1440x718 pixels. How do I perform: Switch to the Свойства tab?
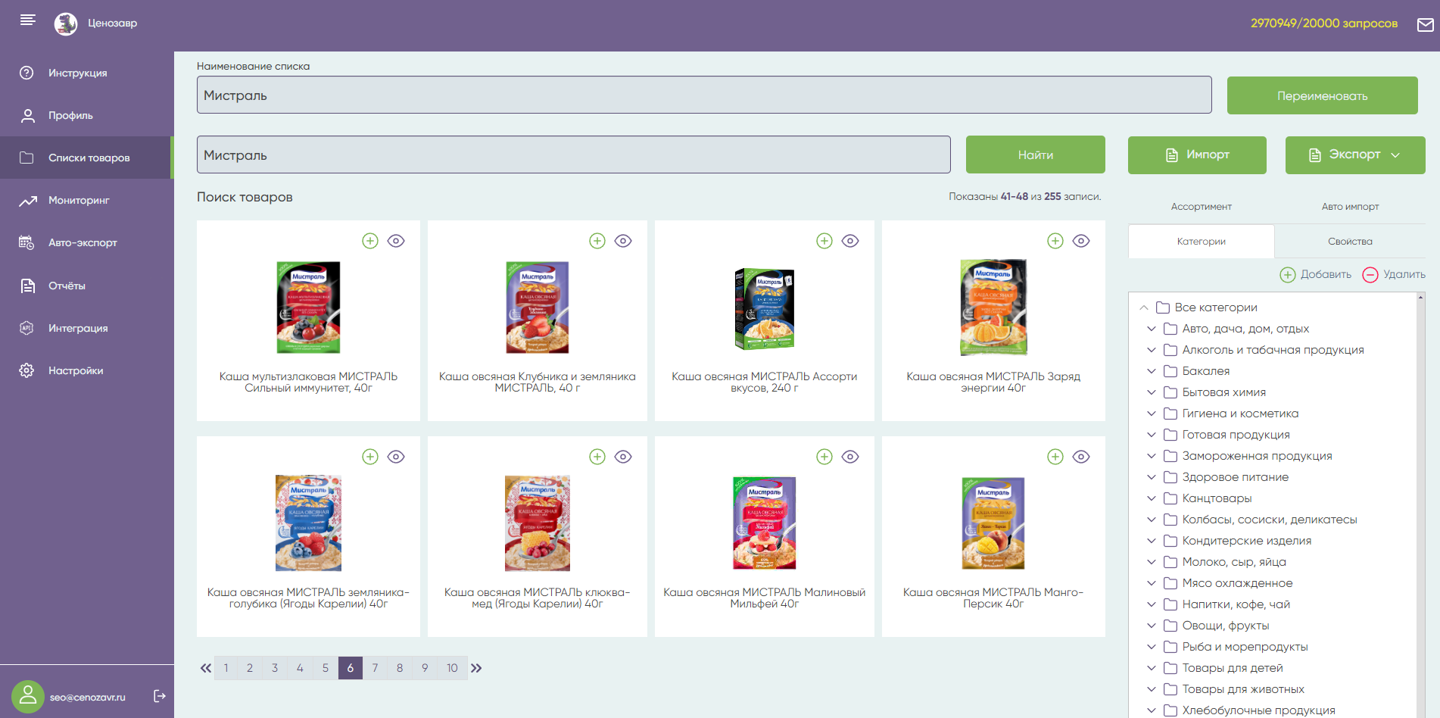pyautogui.click(x=1350, y=242)
